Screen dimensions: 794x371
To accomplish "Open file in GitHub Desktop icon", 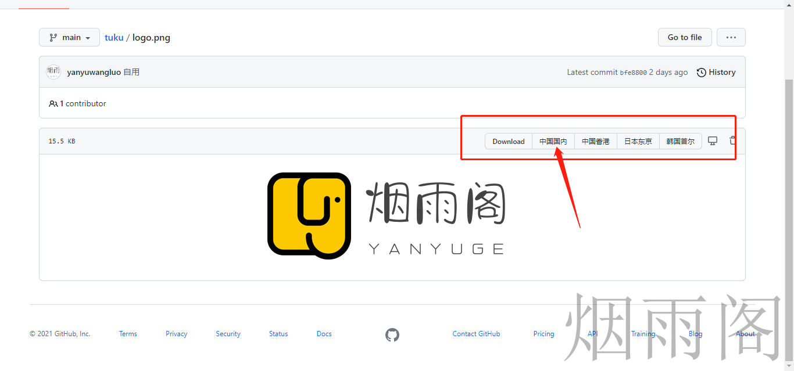I will click(x=713, y=141).
